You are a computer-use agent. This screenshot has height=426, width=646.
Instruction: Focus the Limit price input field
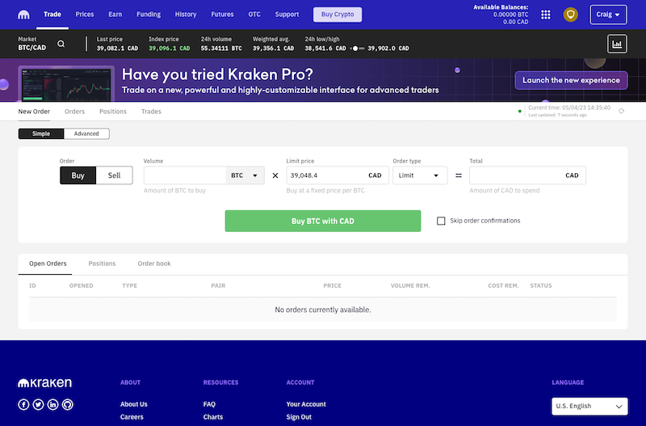point(338,175)
